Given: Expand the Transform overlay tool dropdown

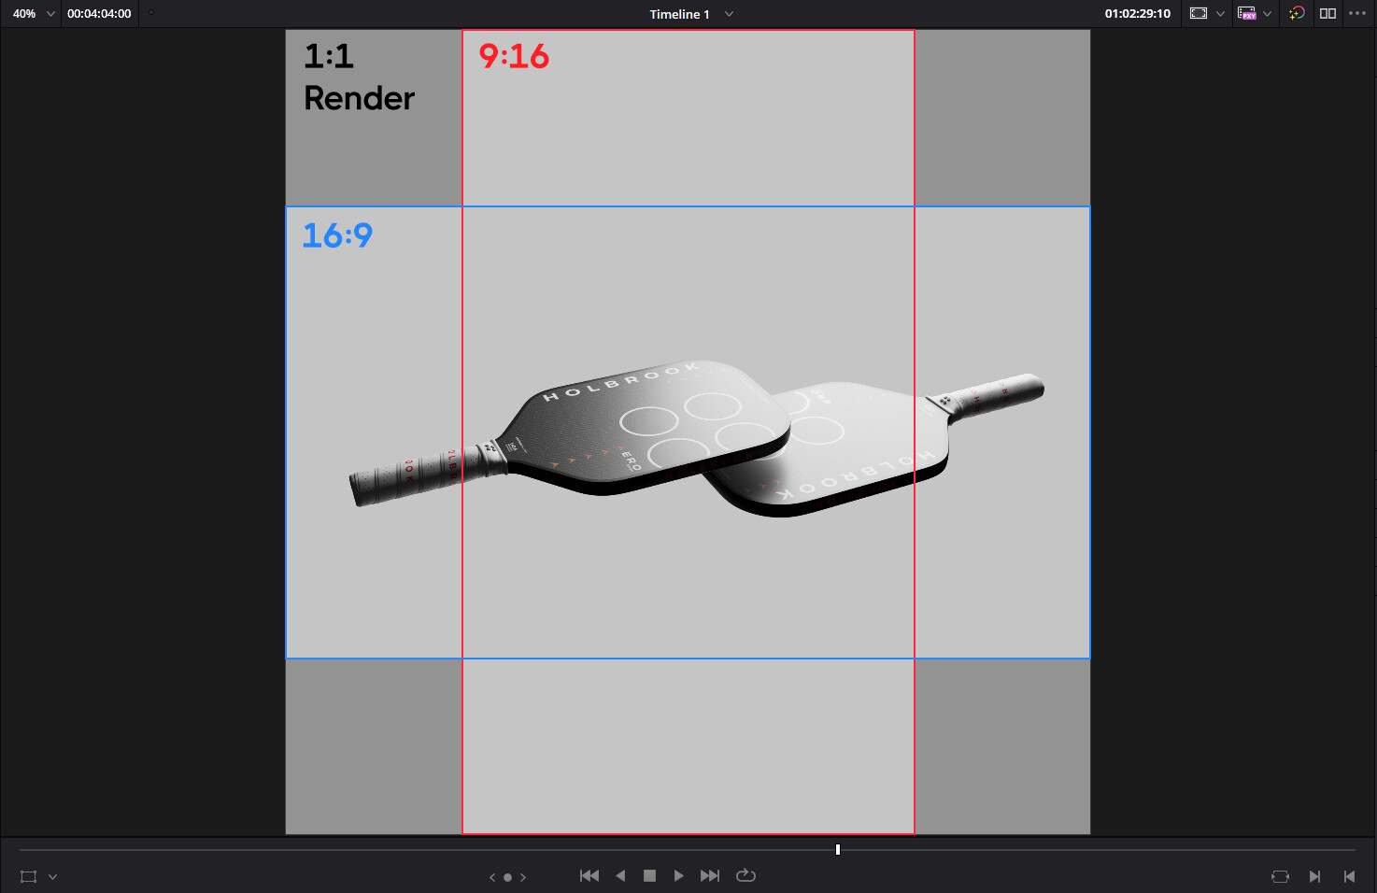Looking at the screenshot, I should point(52,877).
